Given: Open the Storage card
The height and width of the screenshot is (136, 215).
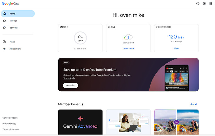Looking at the screenshot, I should [x=80, y=38].
